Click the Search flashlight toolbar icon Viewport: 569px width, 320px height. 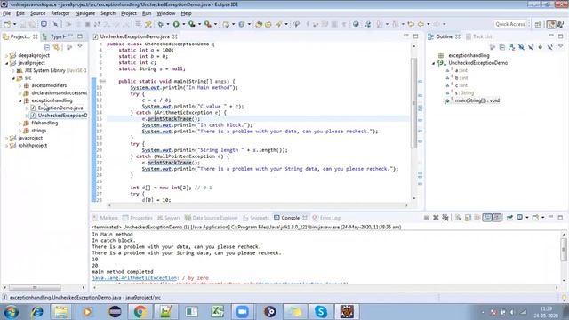278,24
